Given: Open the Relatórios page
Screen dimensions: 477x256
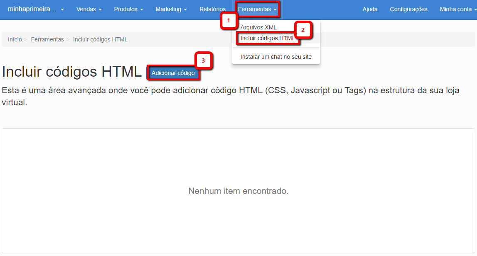Looking at the screenshot, I should (x=212, y=10).
